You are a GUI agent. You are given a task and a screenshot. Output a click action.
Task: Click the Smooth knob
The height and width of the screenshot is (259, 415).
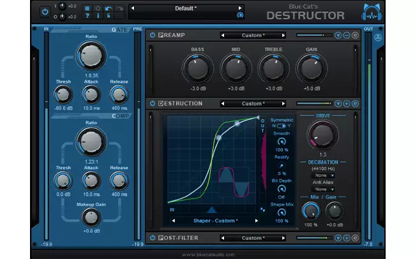[x=282, y=142]
